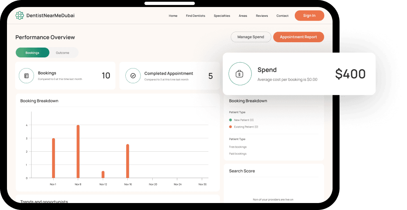Viewport: 407px width, 210px height.
Task: Click the Search Score heading
Action: click(242, 171)
